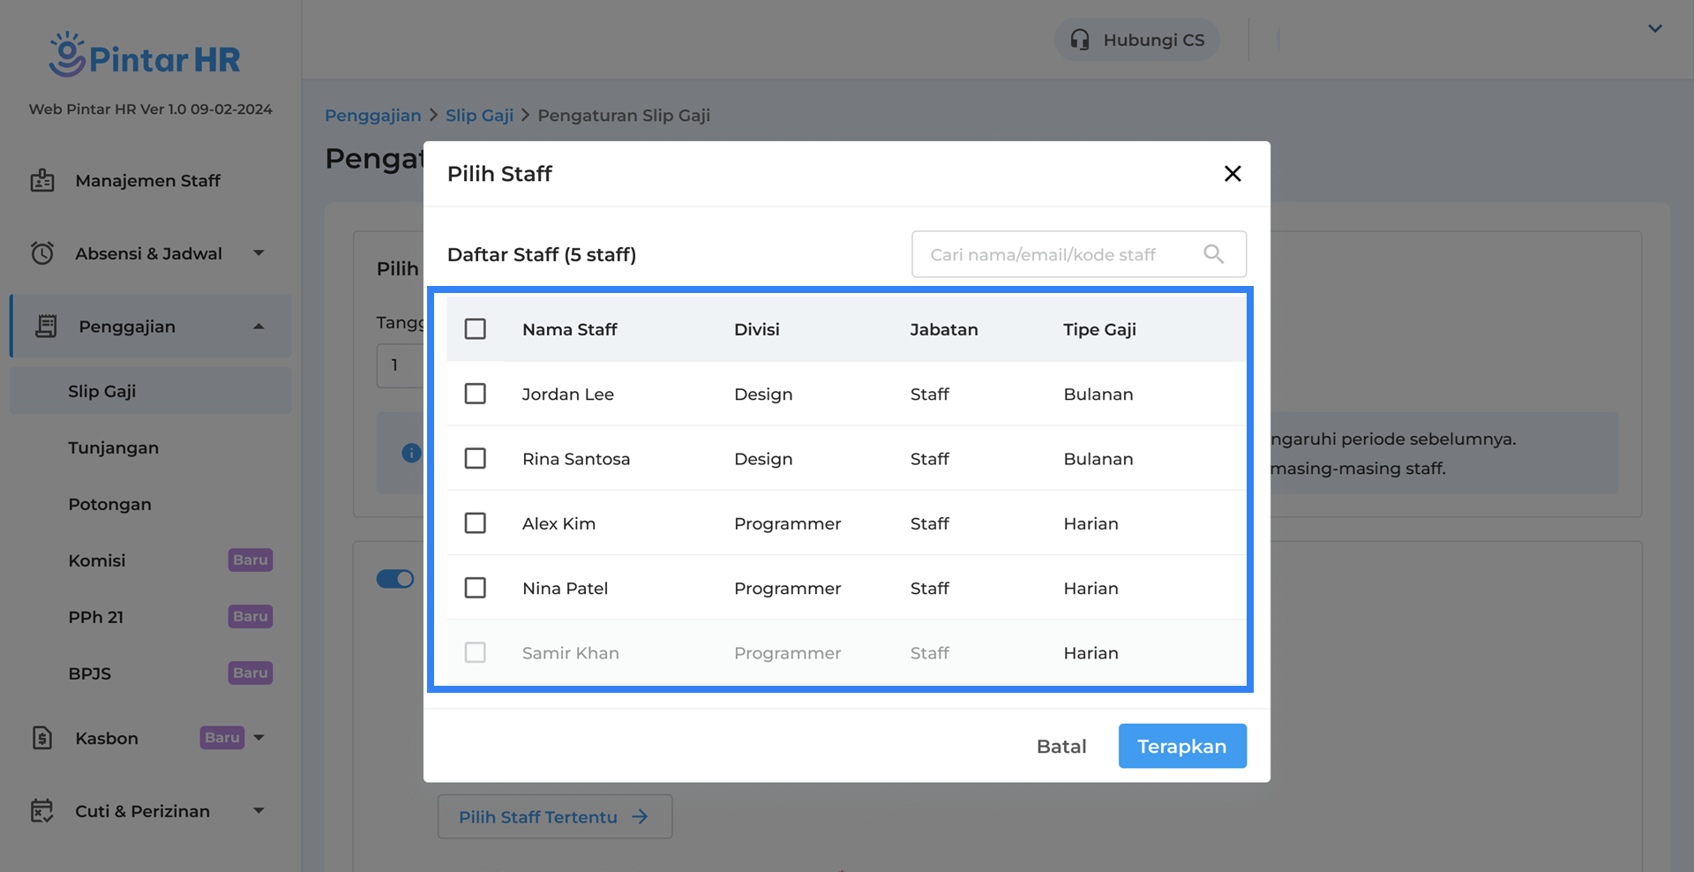Check the select-all checkbox in table header

476,329
